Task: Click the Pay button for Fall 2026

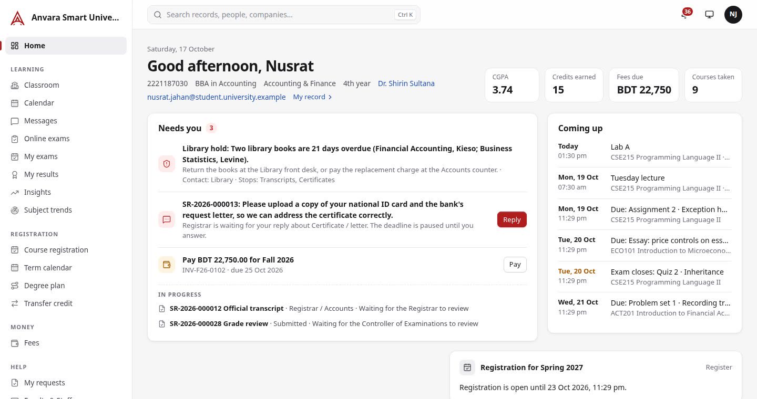Action: [x=515, y=265]
